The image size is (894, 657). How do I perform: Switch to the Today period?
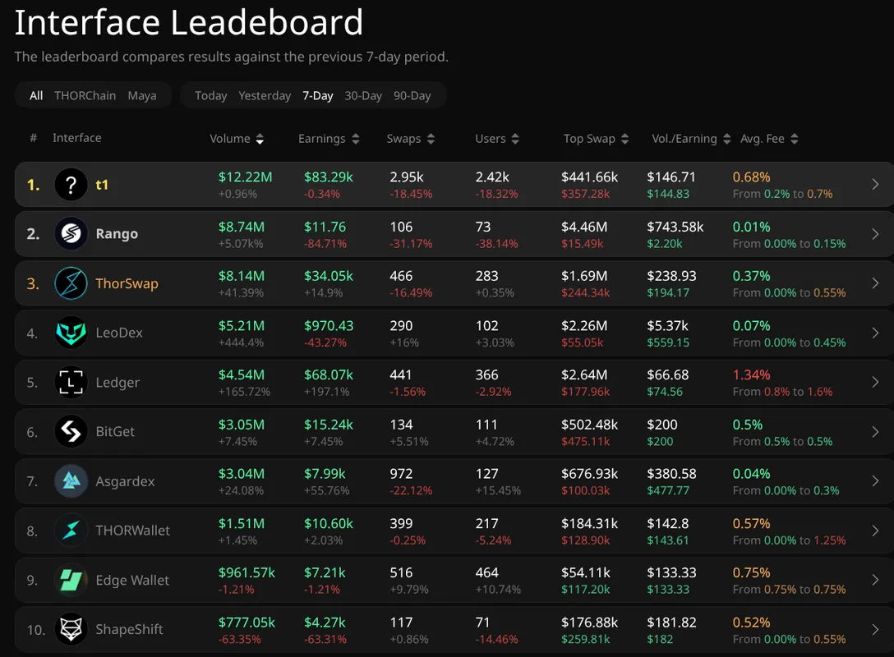[211, 96]
